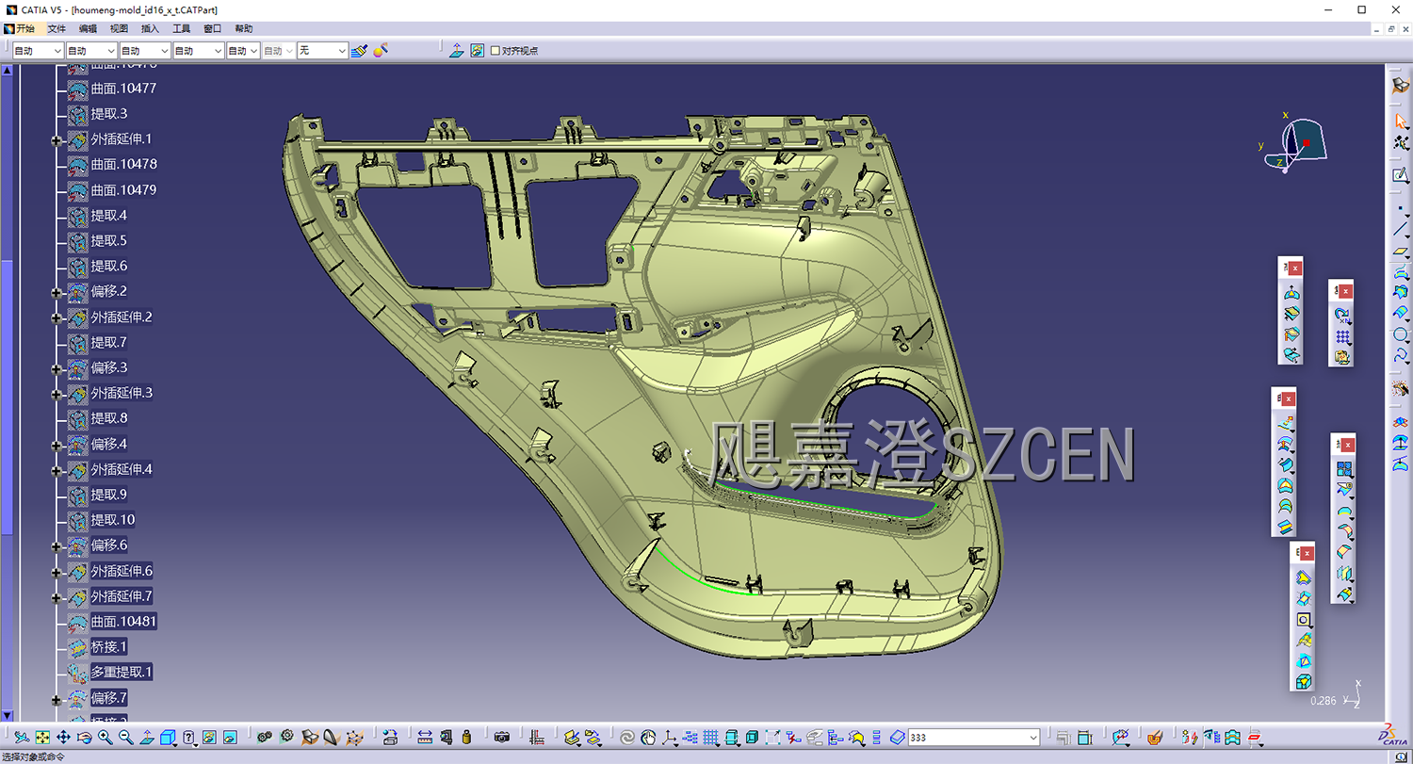Click the camera Capture icon
The width and height of the screenshot is (1413, 764).
pos(502,737)
